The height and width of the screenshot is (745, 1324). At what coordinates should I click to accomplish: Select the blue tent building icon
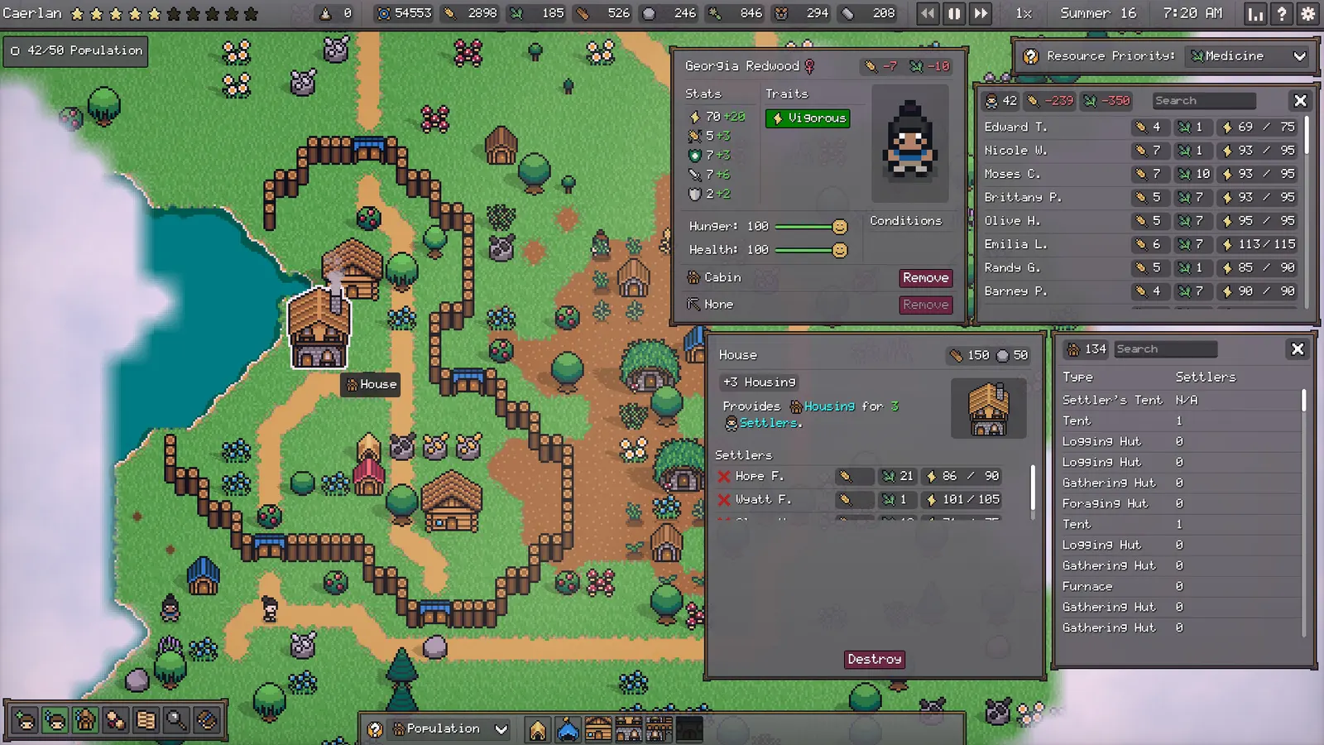[568, 729]
